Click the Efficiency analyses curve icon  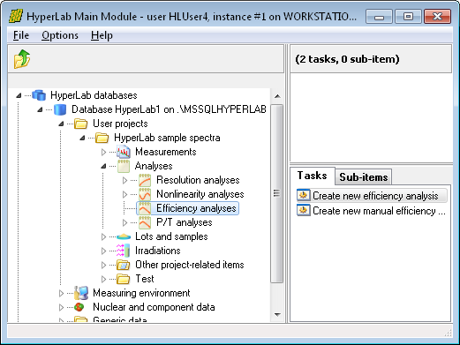click(145, 208)
